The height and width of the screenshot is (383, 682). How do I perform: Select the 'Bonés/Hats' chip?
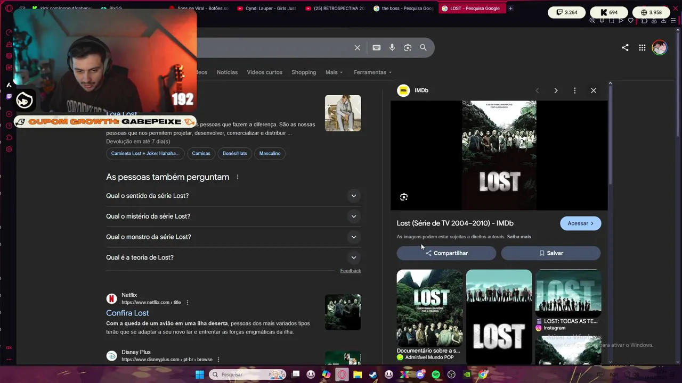pyautogui.click(x=235, y=153)
